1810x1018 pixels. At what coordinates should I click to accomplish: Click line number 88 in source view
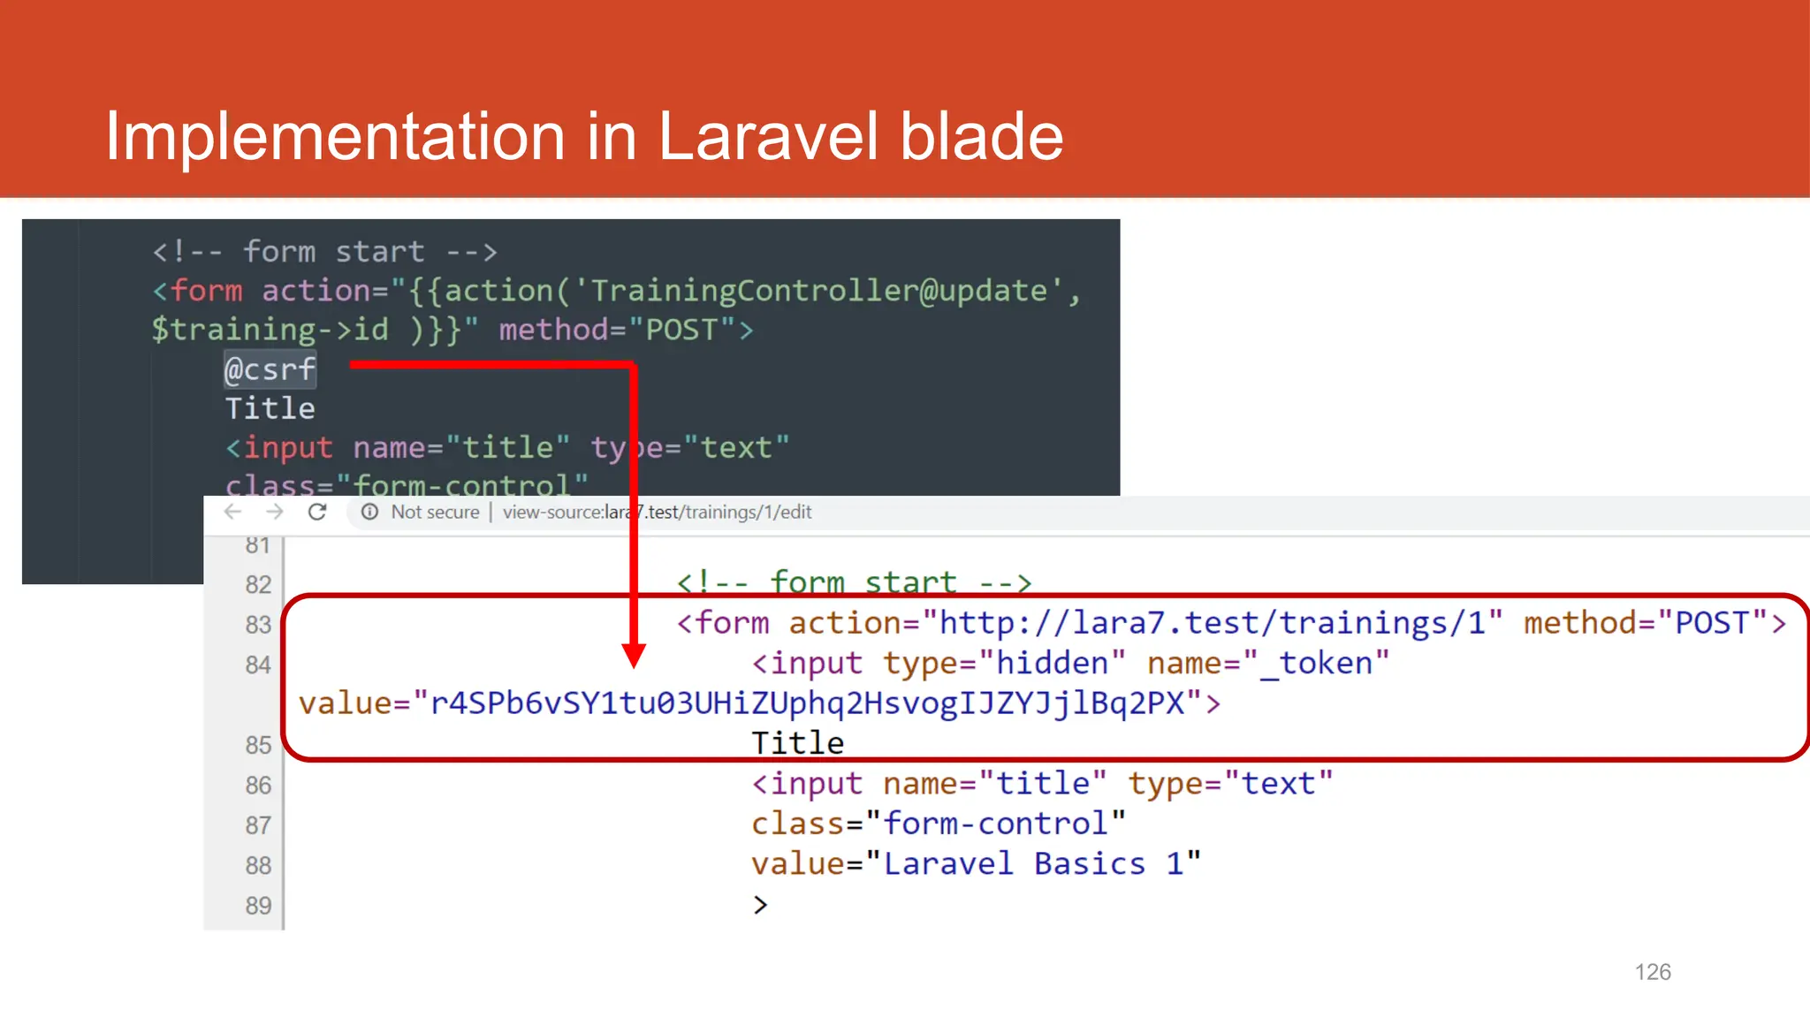coord(258,865)
